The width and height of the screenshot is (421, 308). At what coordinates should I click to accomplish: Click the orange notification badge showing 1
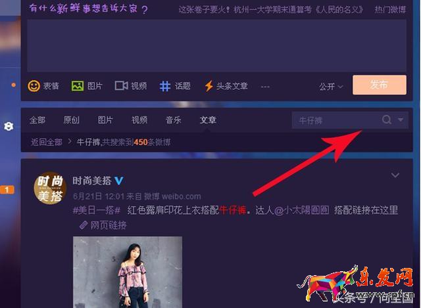click(x=7, y=190)
